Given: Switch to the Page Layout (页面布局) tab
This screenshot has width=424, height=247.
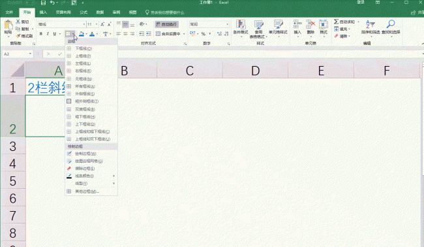Looking at the screenshot, I should (x=63, y=12).
